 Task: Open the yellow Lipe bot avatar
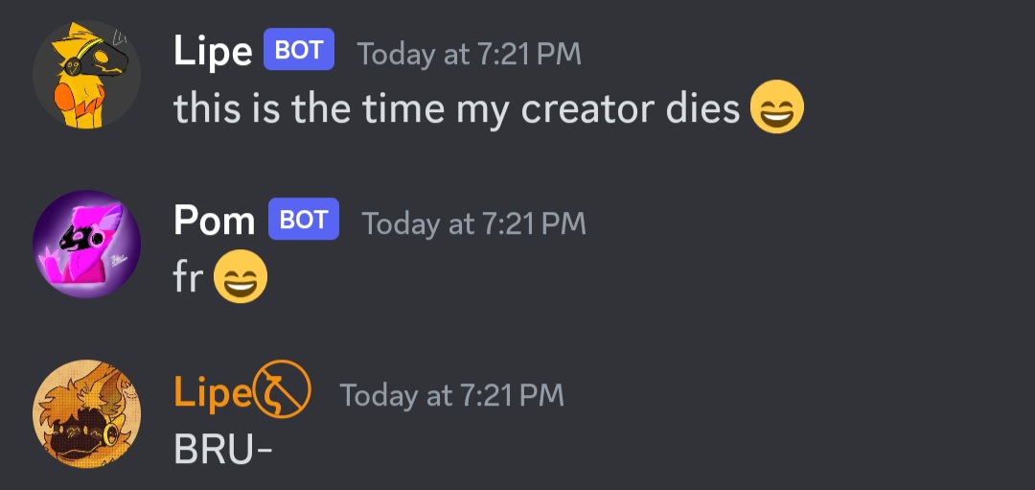click(86, 75)
